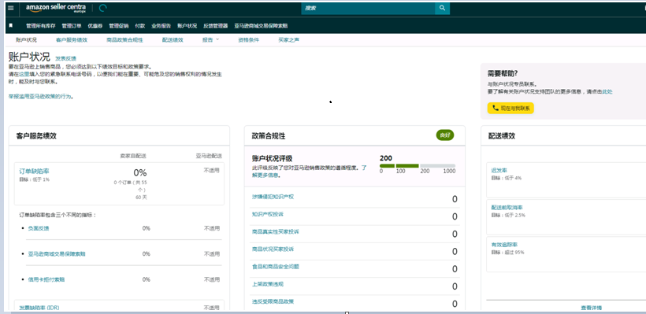Image resolution: width=646 pixels, height=314 pixels.
Task: Open the 食品和商品安全问题 policy link
Action: pos(276,267)
